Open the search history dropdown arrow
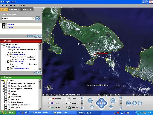The width and height of the screenshot is (153, 115). coord(33,19)
